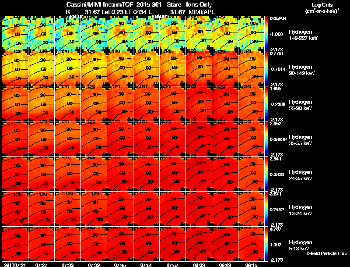The width and height of the screenshot is (350, 267).
Task: Click the 361T07:21 start time label
Action: pyautogui.click(x=15, y=265)
